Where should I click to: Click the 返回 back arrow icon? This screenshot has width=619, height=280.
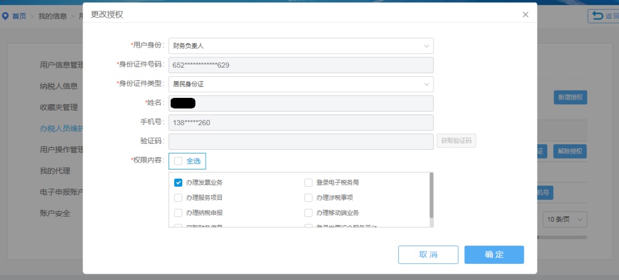(x=598, y=15)
